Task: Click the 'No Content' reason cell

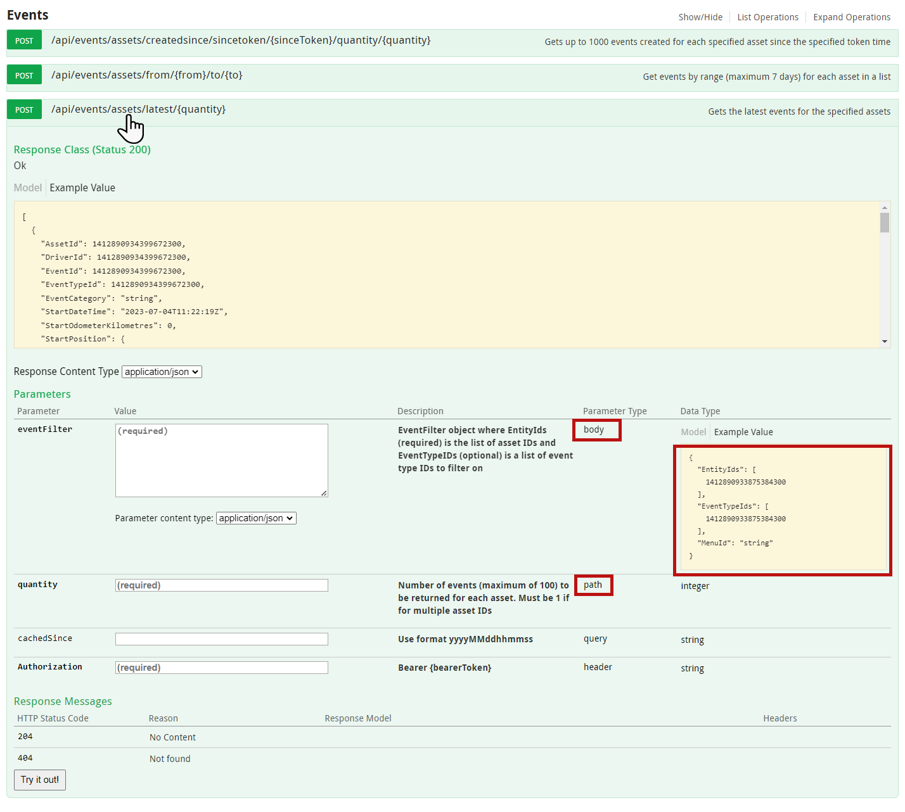Action: 172,737
